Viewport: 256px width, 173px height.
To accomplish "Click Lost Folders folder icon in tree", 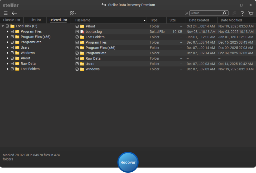I will (17, 69).
